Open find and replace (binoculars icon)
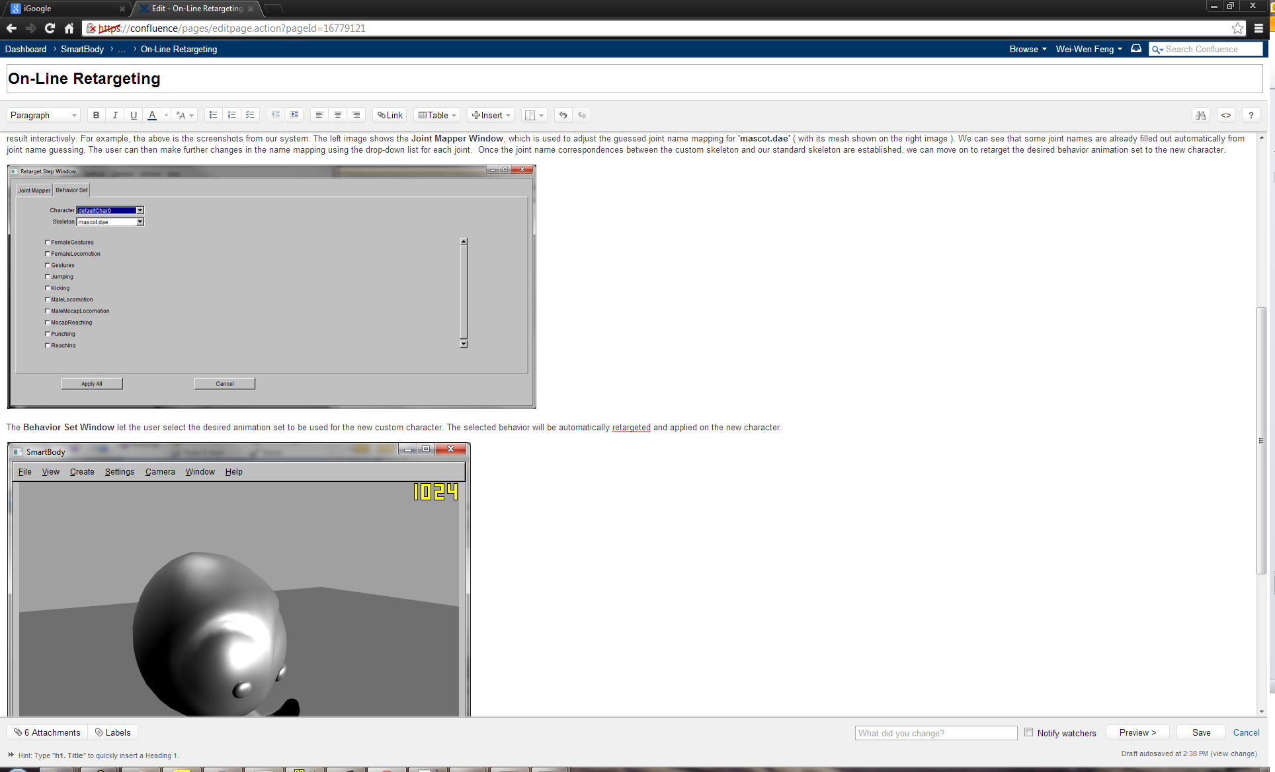The height and width of the screenshot is (772, 1275). pos(1201,115)
